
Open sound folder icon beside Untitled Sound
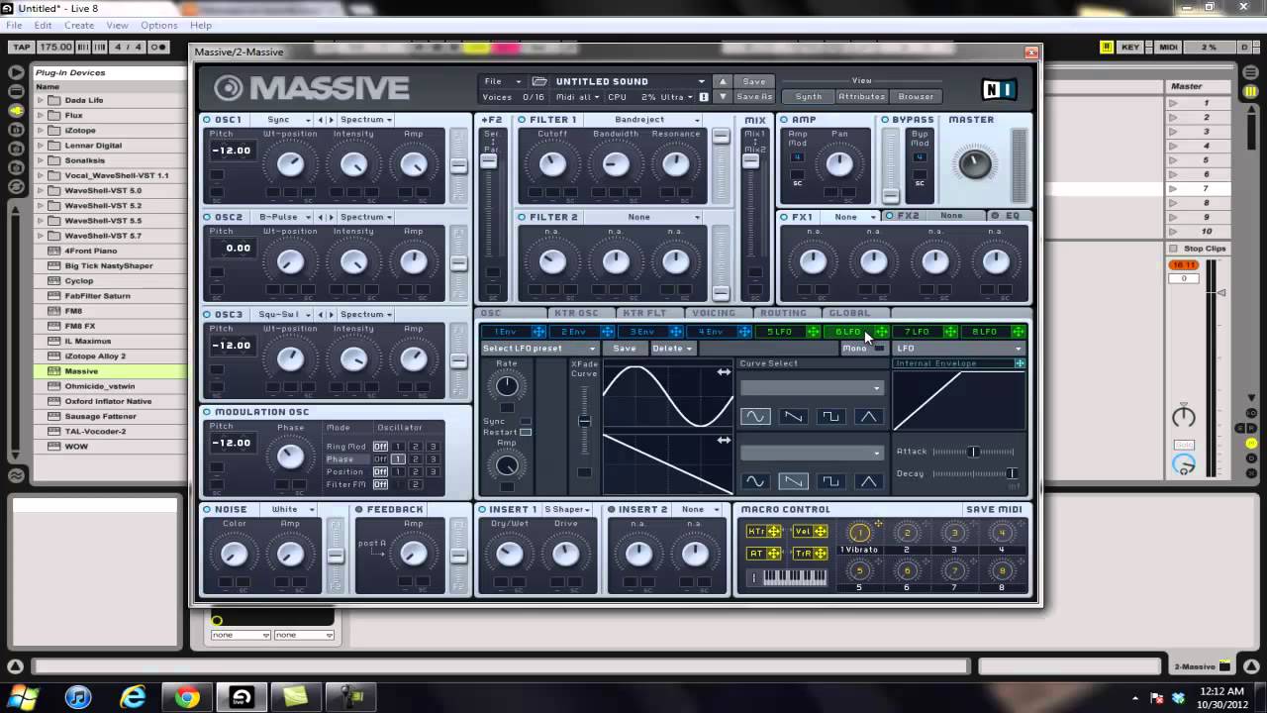coord(539,81)
